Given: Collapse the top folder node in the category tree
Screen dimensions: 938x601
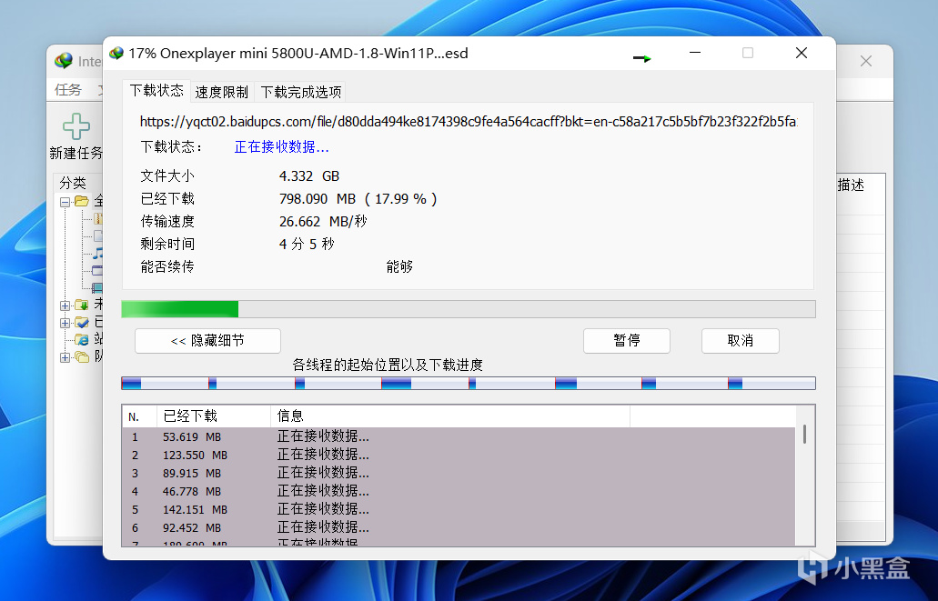Looking at the screenshot, I should click(65, 202).
